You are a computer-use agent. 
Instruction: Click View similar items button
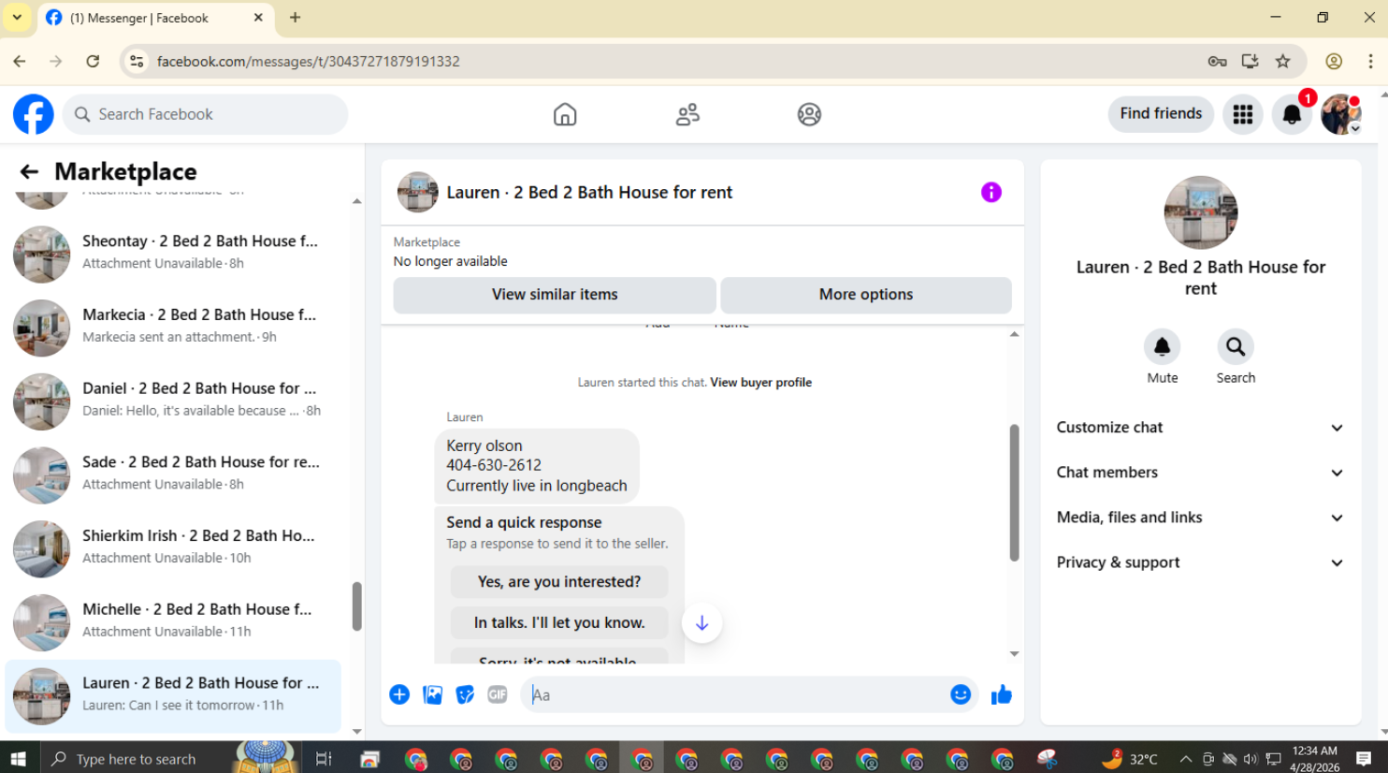(555, 295)
